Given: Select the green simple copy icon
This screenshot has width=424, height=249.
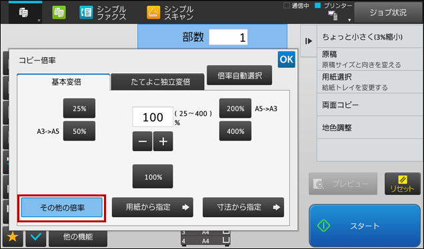Looking at the screenshot, I should tap(59, 13).
